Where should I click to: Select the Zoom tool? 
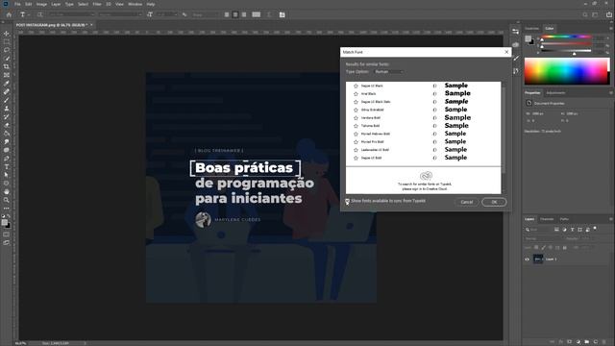(x=7, y=200)
